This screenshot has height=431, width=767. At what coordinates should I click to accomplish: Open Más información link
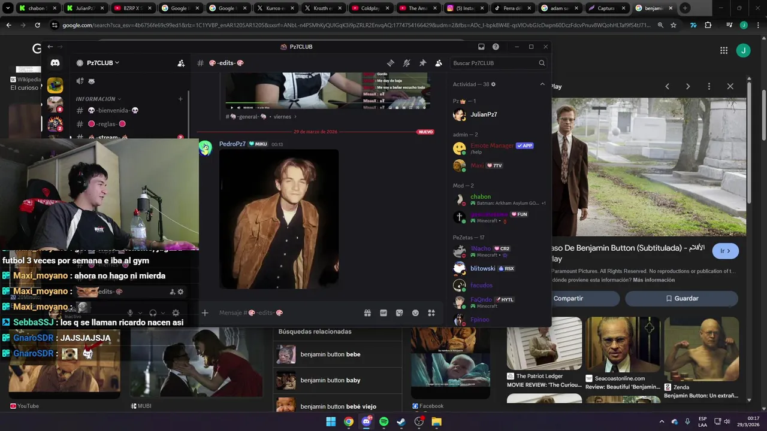click(654, 280)
